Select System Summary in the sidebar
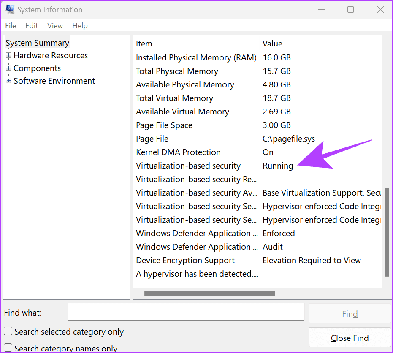The width and height of the screenshot is (393, 354). (37, 42)
